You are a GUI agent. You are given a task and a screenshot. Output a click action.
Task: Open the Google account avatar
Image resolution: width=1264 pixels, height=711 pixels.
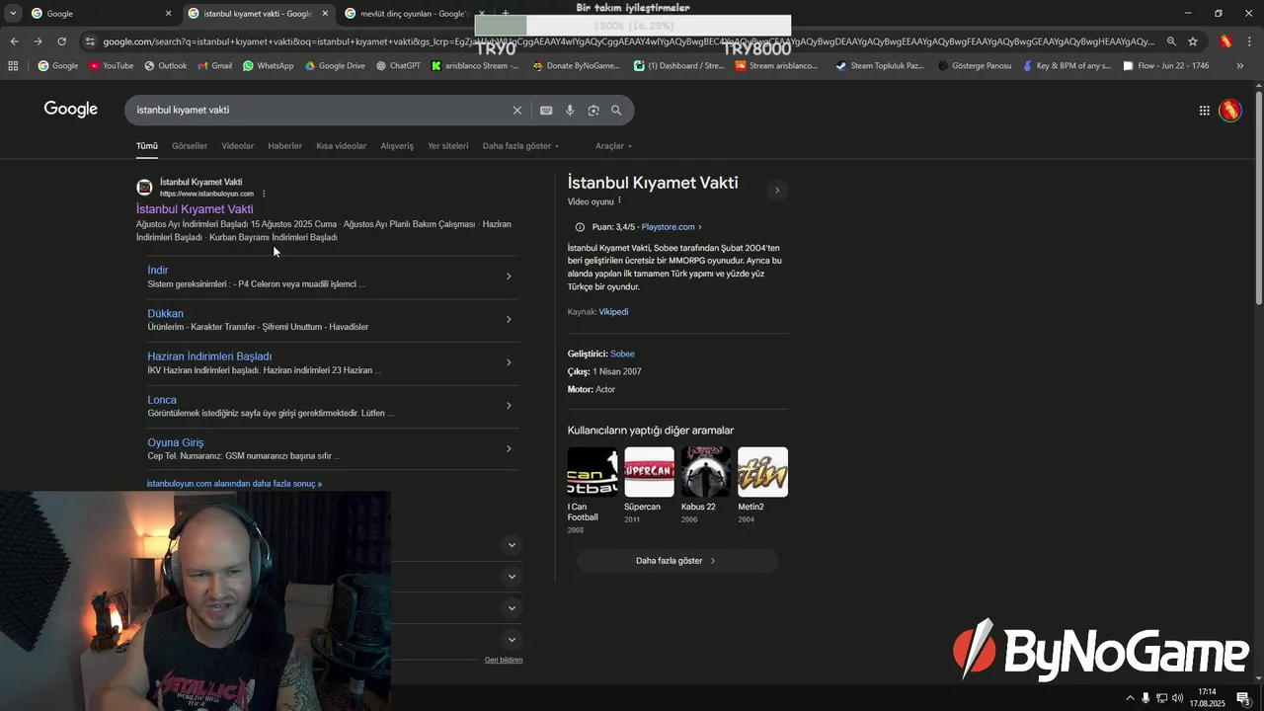tap(1229, 111)
